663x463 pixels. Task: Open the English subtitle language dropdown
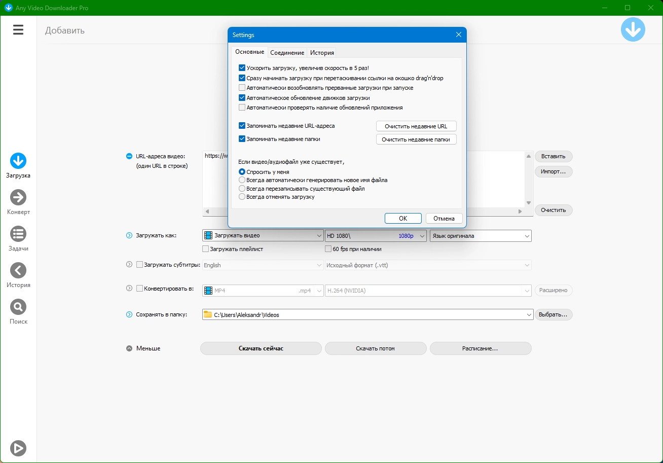coord(263,265)
